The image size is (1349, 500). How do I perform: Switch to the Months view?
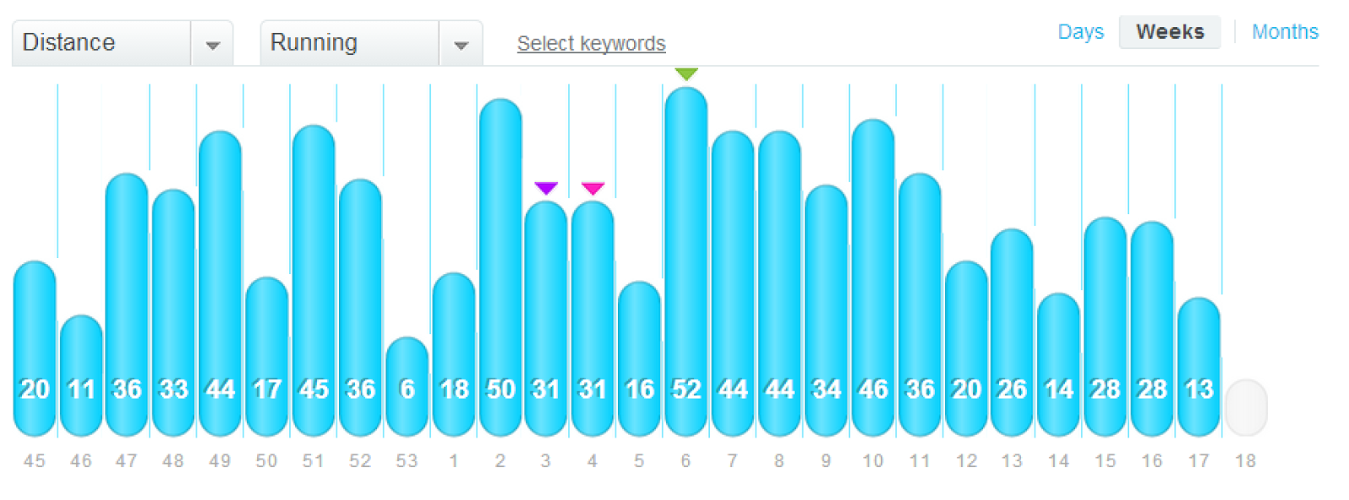coord(1284,32)
